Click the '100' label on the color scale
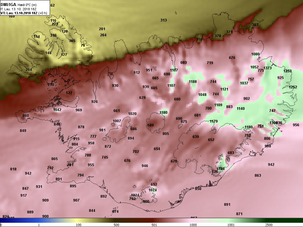 point(78,225)
